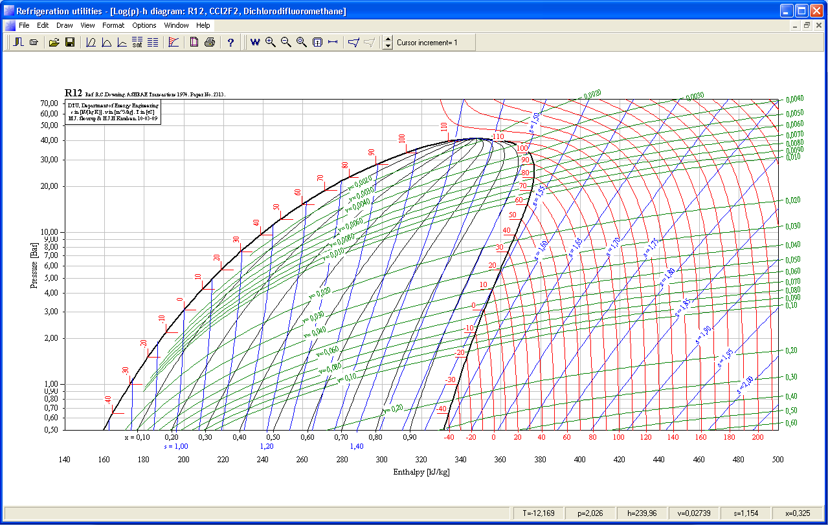This screenshot has width=828, height=525.
Task: Open the Format menu
Action: coord(113,25)
